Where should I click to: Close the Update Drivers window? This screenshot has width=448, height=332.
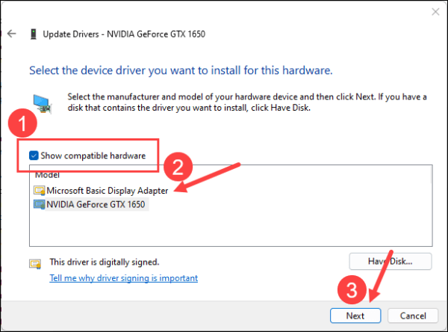click(x=434, y=12)
